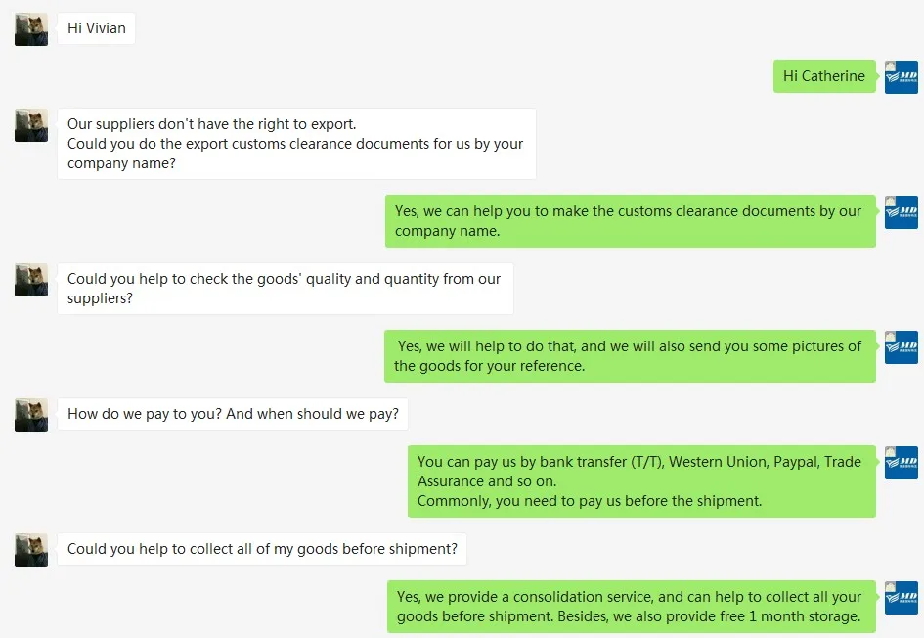This screenshot has height=638, width=924.
Task: Click the company avatar beside the pictures-for-reference reply
Action: tap(901, 347)
